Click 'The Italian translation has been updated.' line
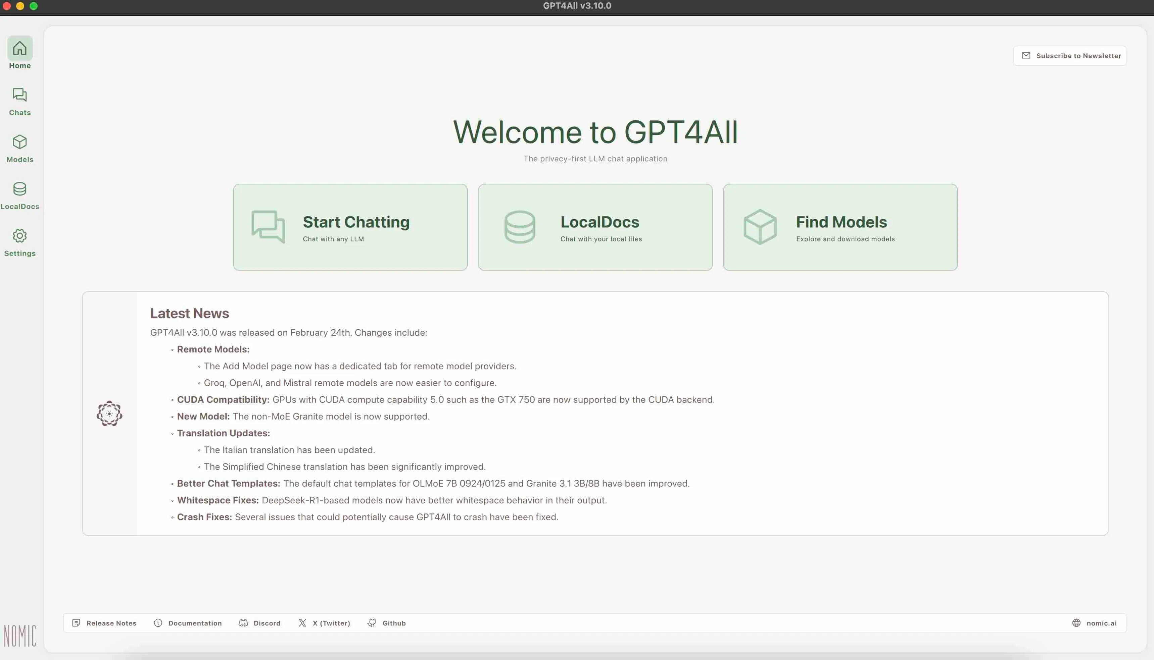The image size is (1154, 660). [289, 450]
